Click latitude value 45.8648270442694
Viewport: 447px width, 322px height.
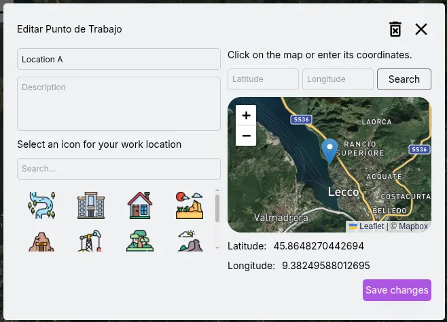319,246
